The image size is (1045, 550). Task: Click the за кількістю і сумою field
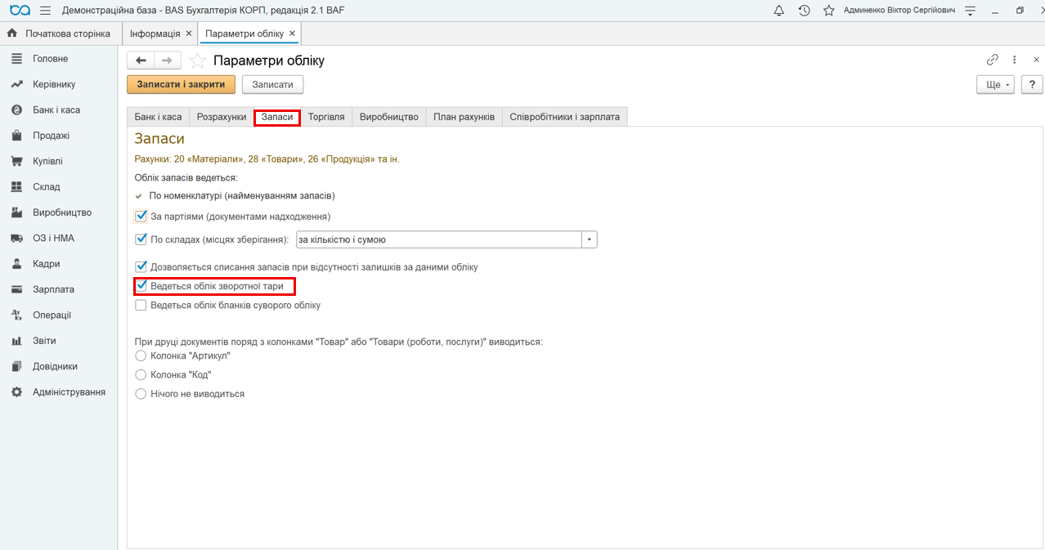pyautogui.click(x=439, y=239)
